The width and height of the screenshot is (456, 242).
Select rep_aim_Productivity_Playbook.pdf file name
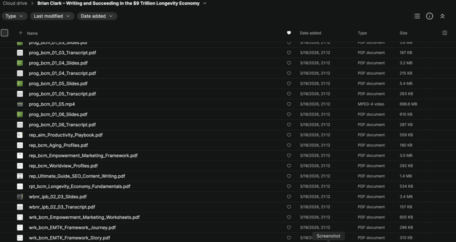point(66,135)
